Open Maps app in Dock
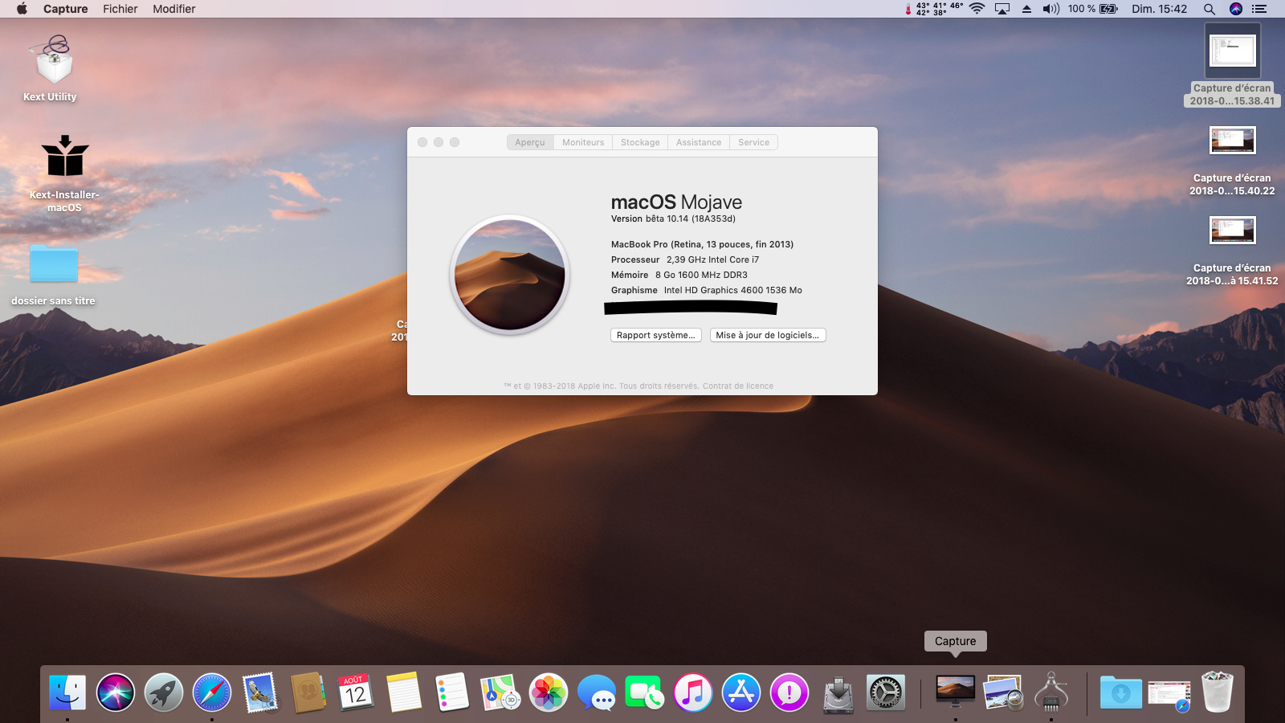Viewport: 1285px width, 723px height. 500,692
